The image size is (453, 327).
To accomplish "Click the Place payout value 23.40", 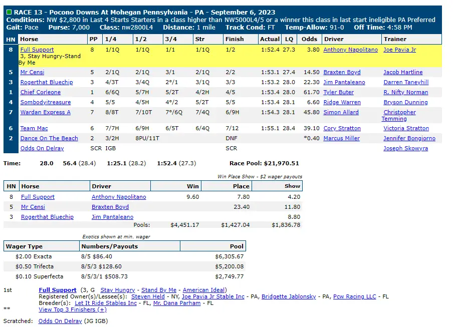I will pos(242,207).
